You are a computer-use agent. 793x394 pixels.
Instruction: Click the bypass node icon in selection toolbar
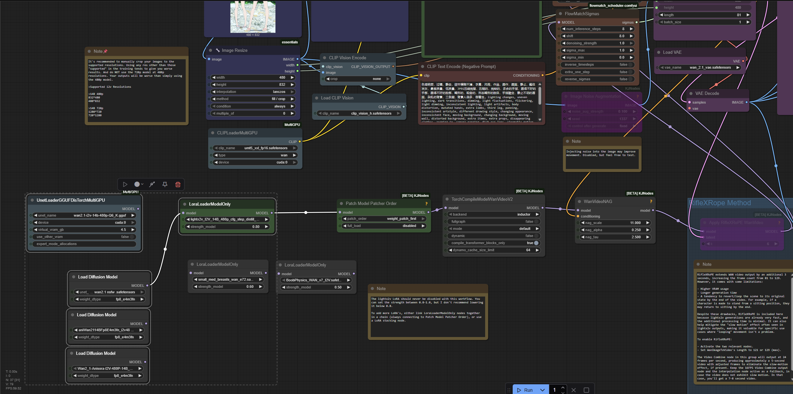click(152, 185)
